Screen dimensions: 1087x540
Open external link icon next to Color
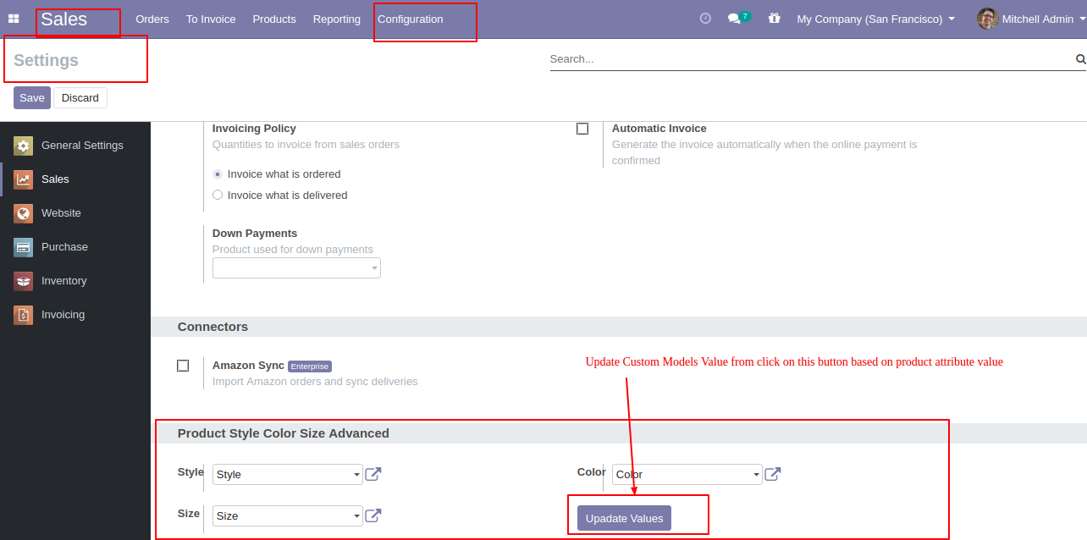[772, 474]
